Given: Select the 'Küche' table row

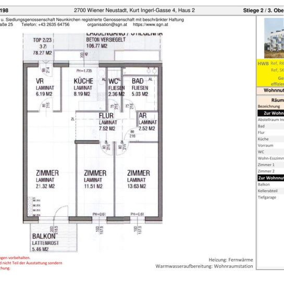Looking at the screenshot, I should 271,139.
